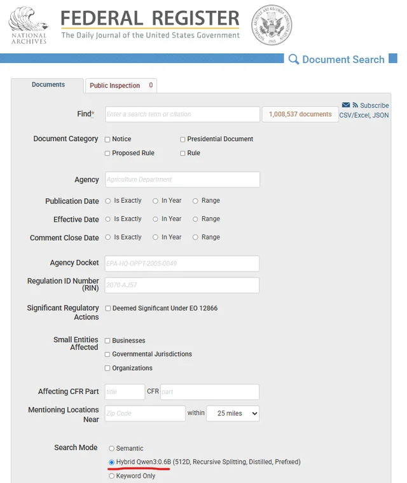Image resolution: width=407 pixels, height=483 pixels.
Task: Select Hybrid Qwen3:0.6B search mode
Action: 112,462
